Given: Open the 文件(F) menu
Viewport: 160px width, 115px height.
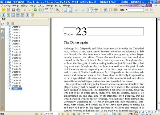Looking at the screenshot, I should pyautogui.click(x=7, y=6).
